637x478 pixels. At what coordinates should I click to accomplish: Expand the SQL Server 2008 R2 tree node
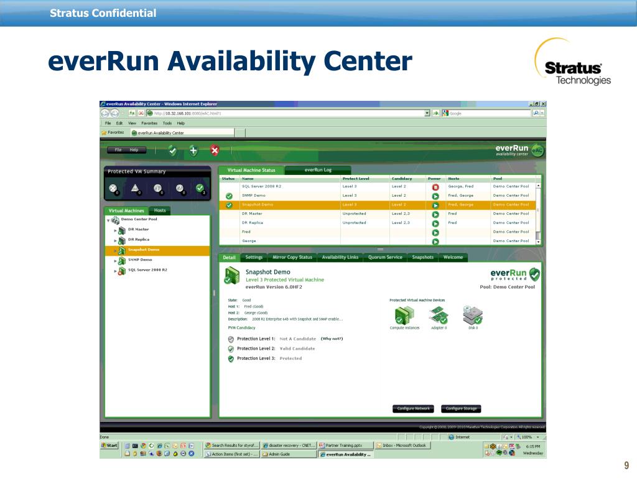click(x=115, y=271)
